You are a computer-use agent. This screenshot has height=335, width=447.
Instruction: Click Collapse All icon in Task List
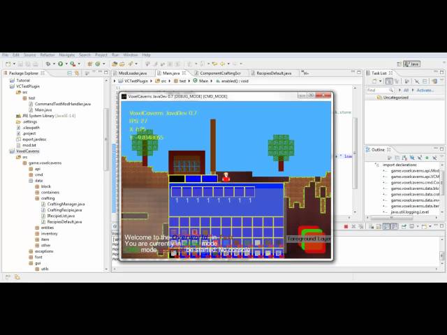tap(425, 82)
